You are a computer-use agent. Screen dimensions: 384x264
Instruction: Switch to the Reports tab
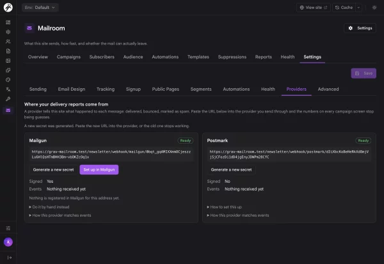[263, 57]
